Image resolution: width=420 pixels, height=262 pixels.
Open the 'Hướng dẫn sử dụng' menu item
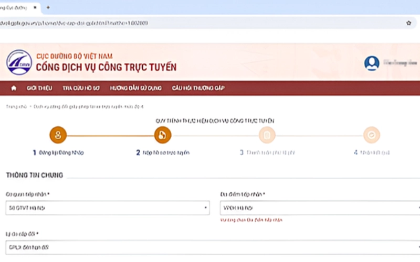pos(135,88)
